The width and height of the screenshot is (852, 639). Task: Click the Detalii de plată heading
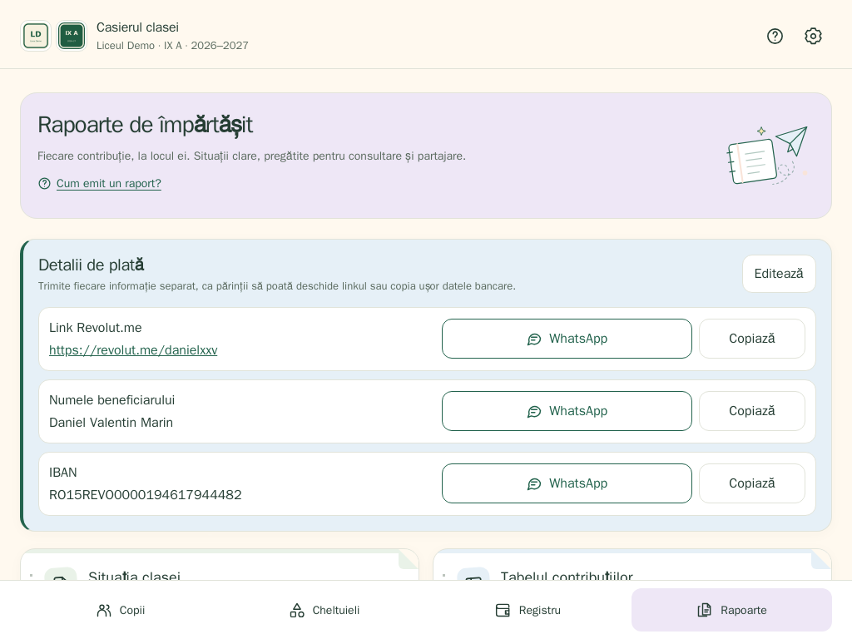[92, 265]
